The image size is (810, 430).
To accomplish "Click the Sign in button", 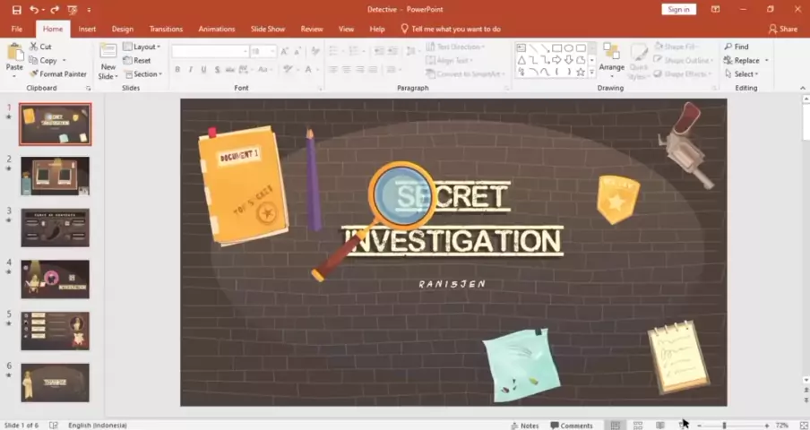I will [x=678, y=9].
